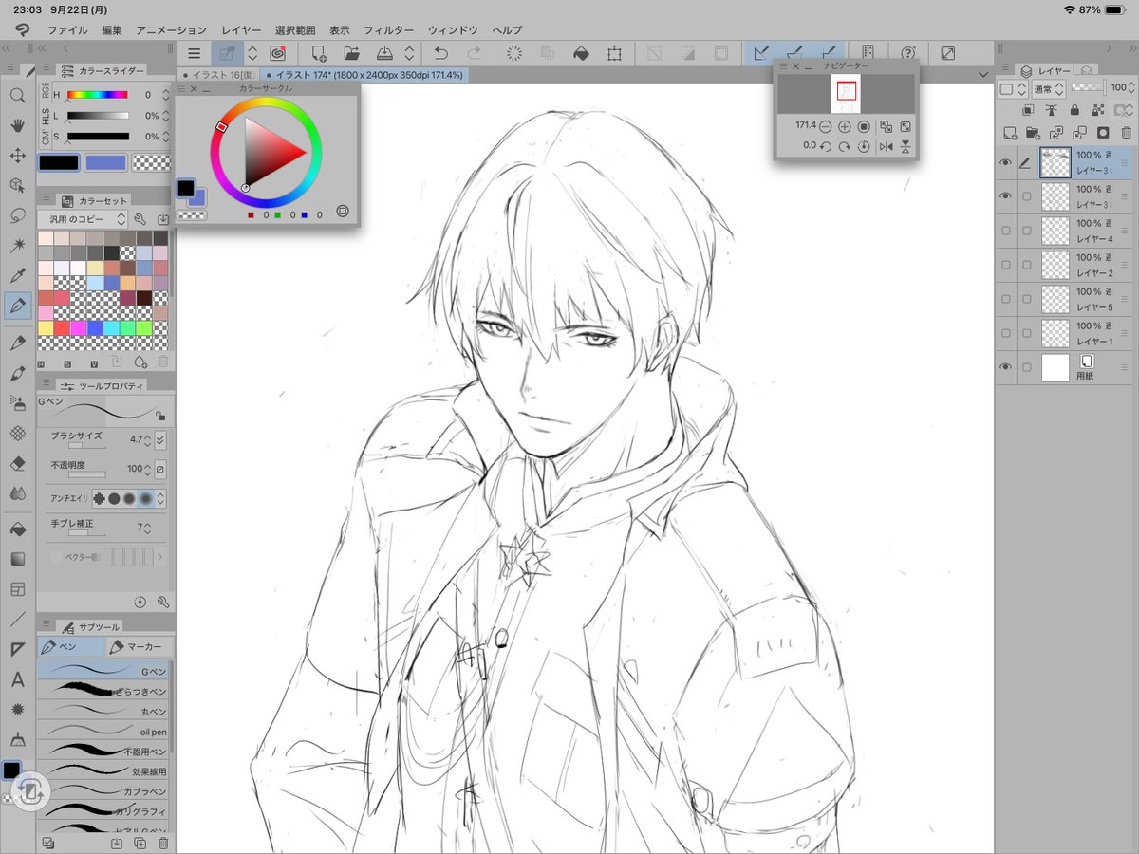Open ファイル menu

click(x=67, y=30)
